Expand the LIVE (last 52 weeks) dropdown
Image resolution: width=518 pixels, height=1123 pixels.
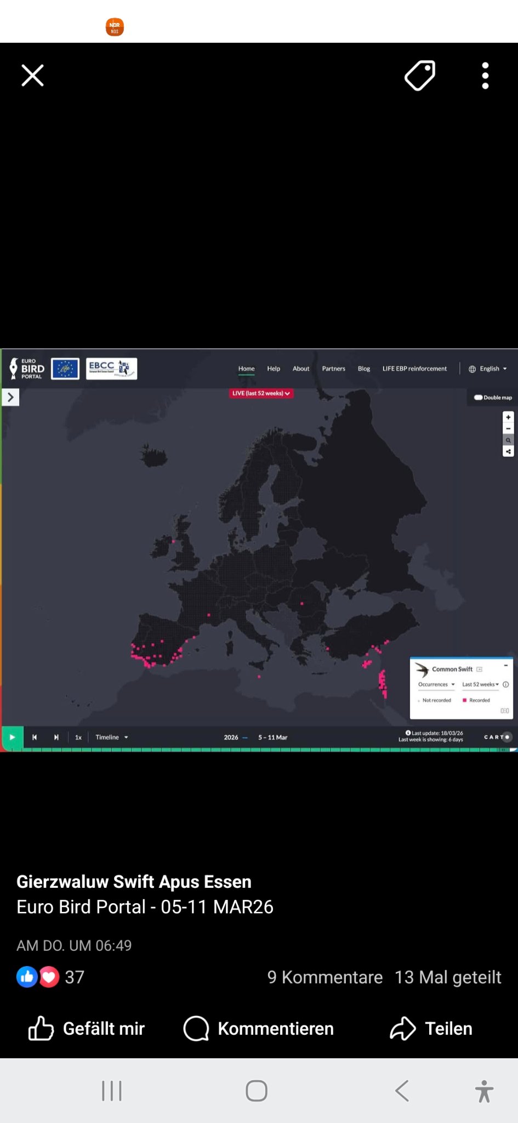point(261,393)
